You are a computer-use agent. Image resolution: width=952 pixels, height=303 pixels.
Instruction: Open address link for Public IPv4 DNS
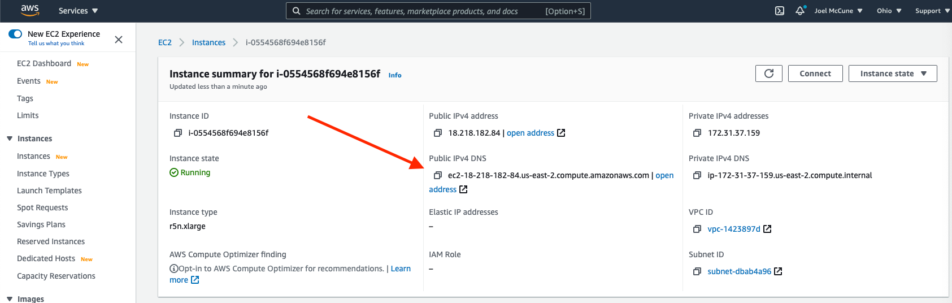click(x=664, y=175)
